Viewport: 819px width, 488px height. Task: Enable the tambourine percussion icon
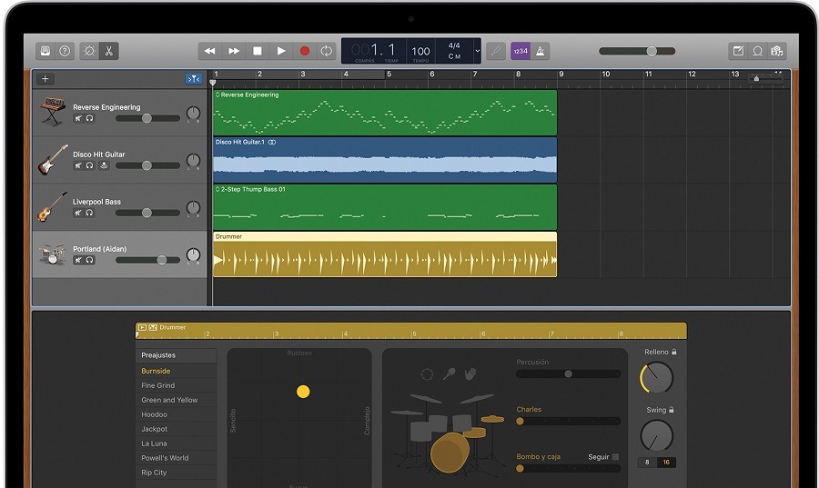click(427, 374)
